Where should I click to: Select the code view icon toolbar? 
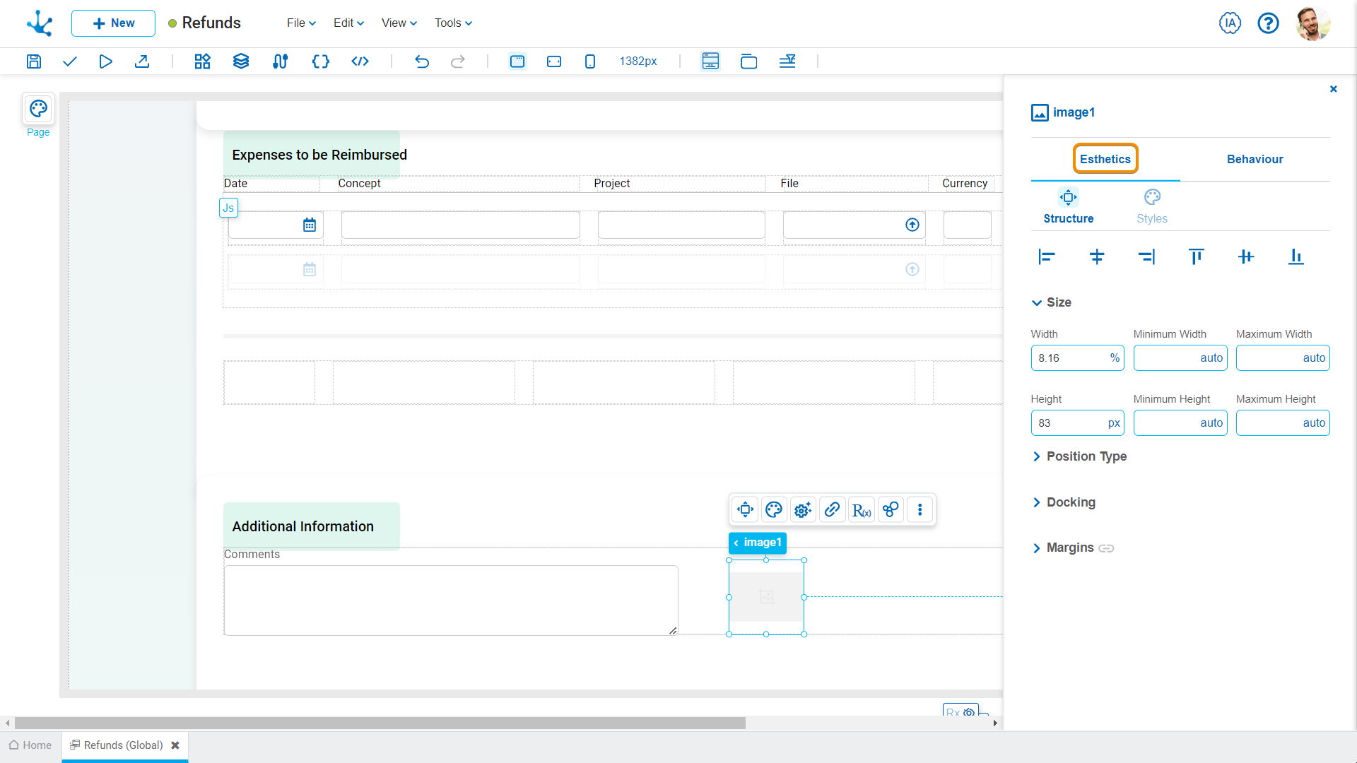point(359,61)
